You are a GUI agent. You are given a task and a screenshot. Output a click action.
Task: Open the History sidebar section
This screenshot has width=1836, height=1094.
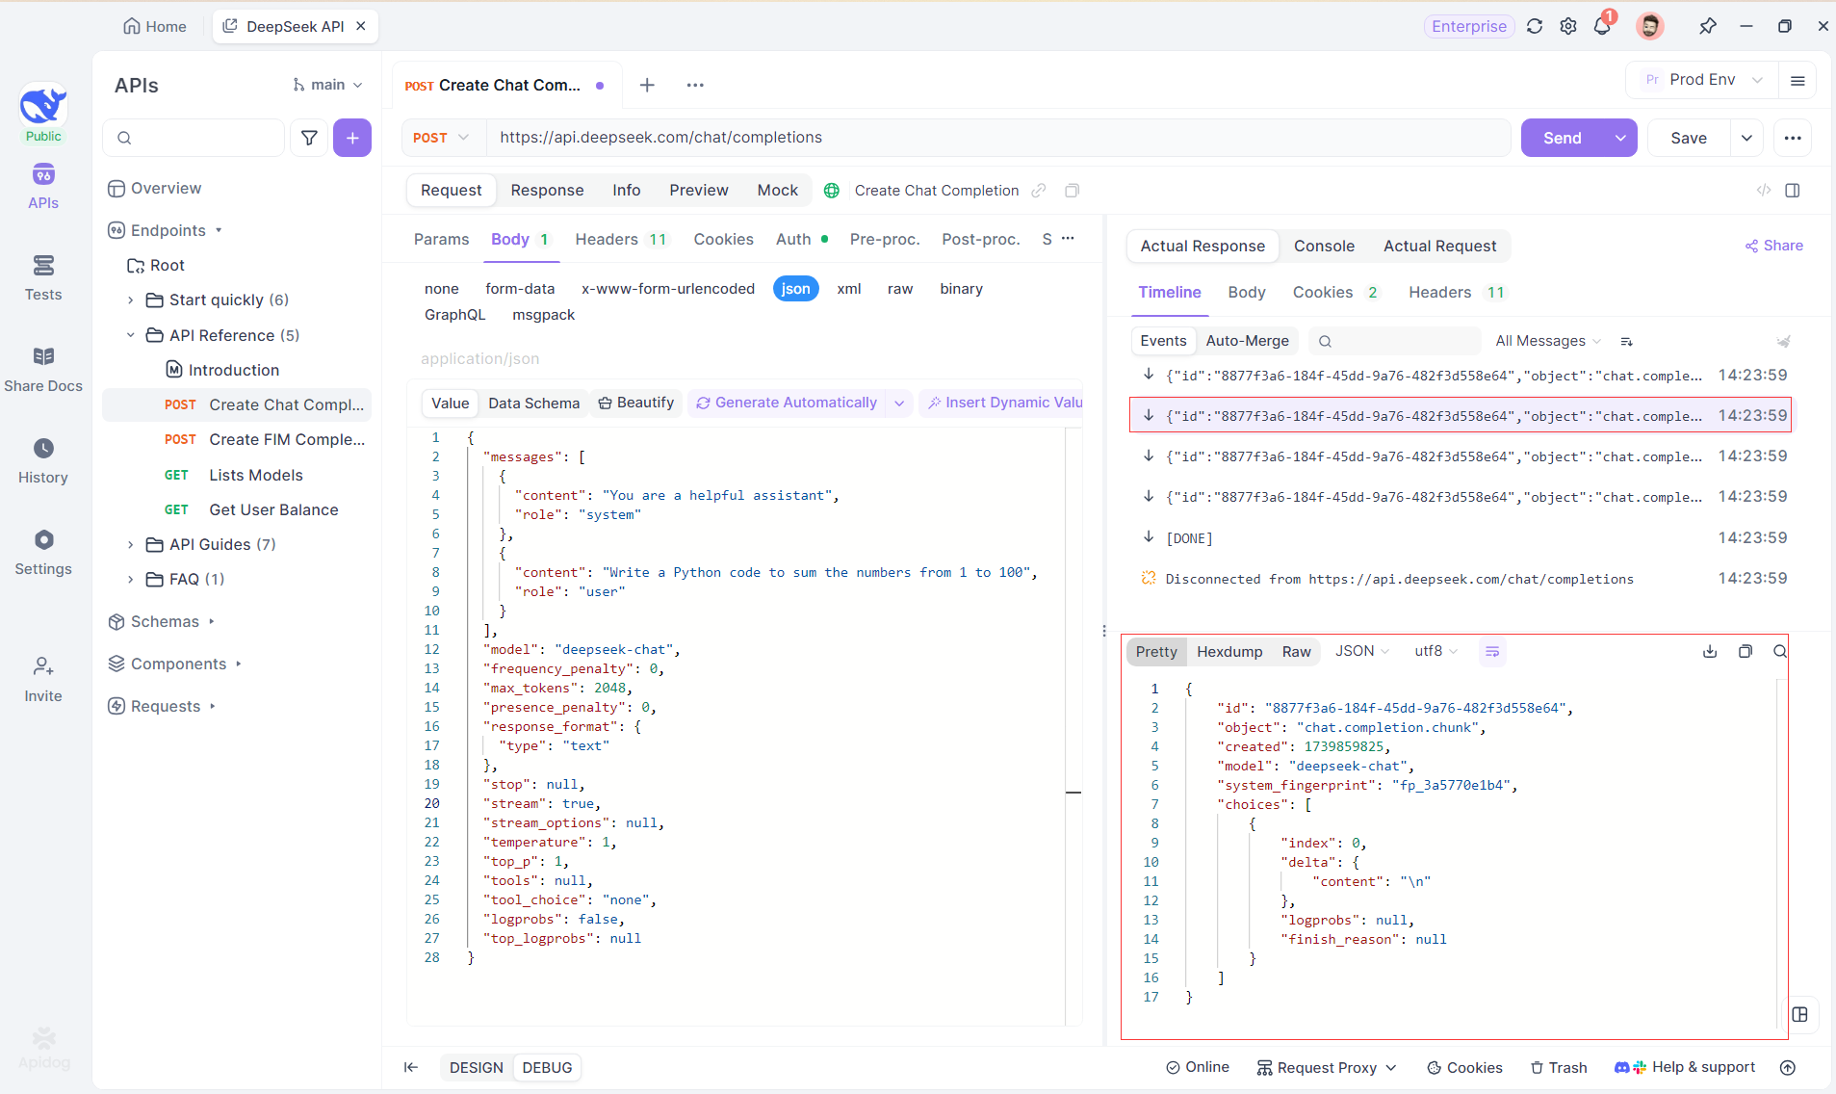pyautogui.click(x=43, y=460)
